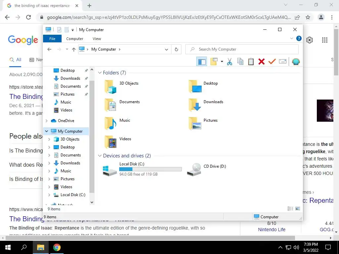
Task: Select pinned Pictures in Quick access
Action: pyautogui.click(x=68, y=94)
